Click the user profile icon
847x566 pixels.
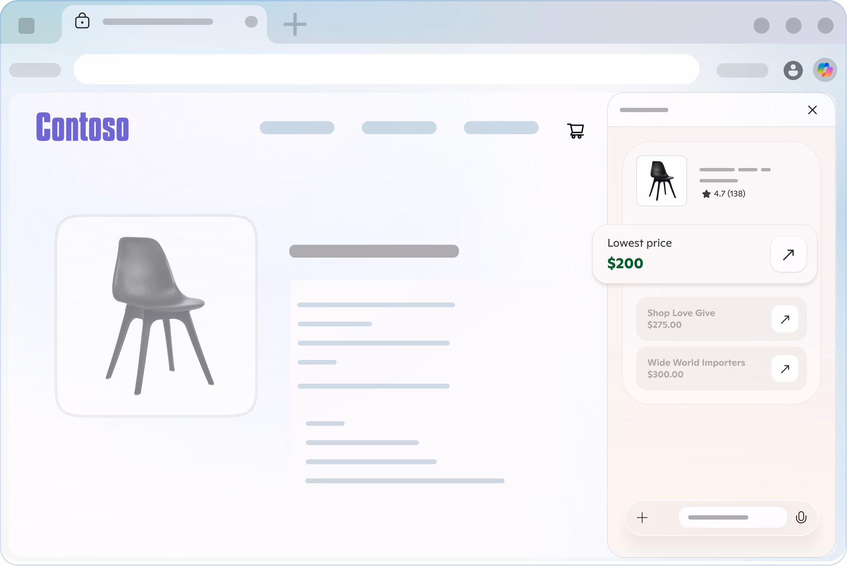click(x=793, y=70)
